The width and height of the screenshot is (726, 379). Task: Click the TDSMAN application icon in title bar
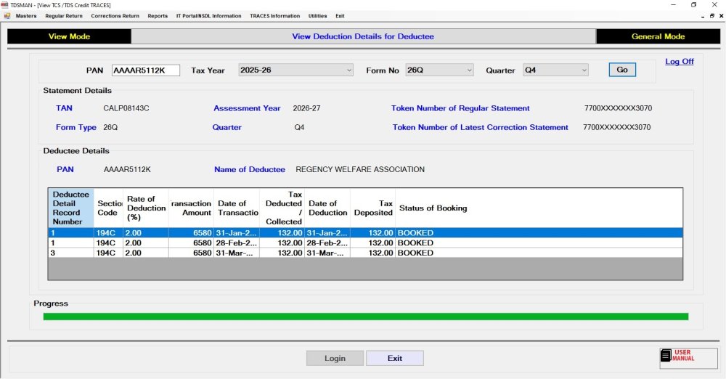point(4,4)
